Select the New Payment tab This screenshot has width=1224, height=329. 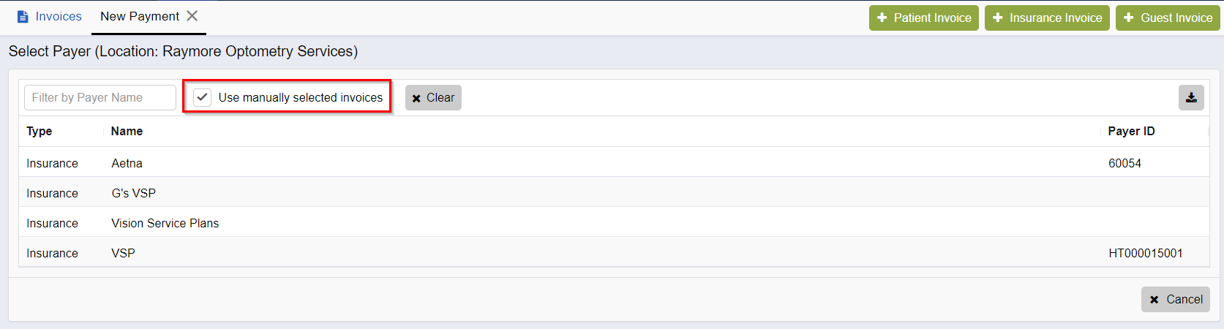click(x=140, y=16)
